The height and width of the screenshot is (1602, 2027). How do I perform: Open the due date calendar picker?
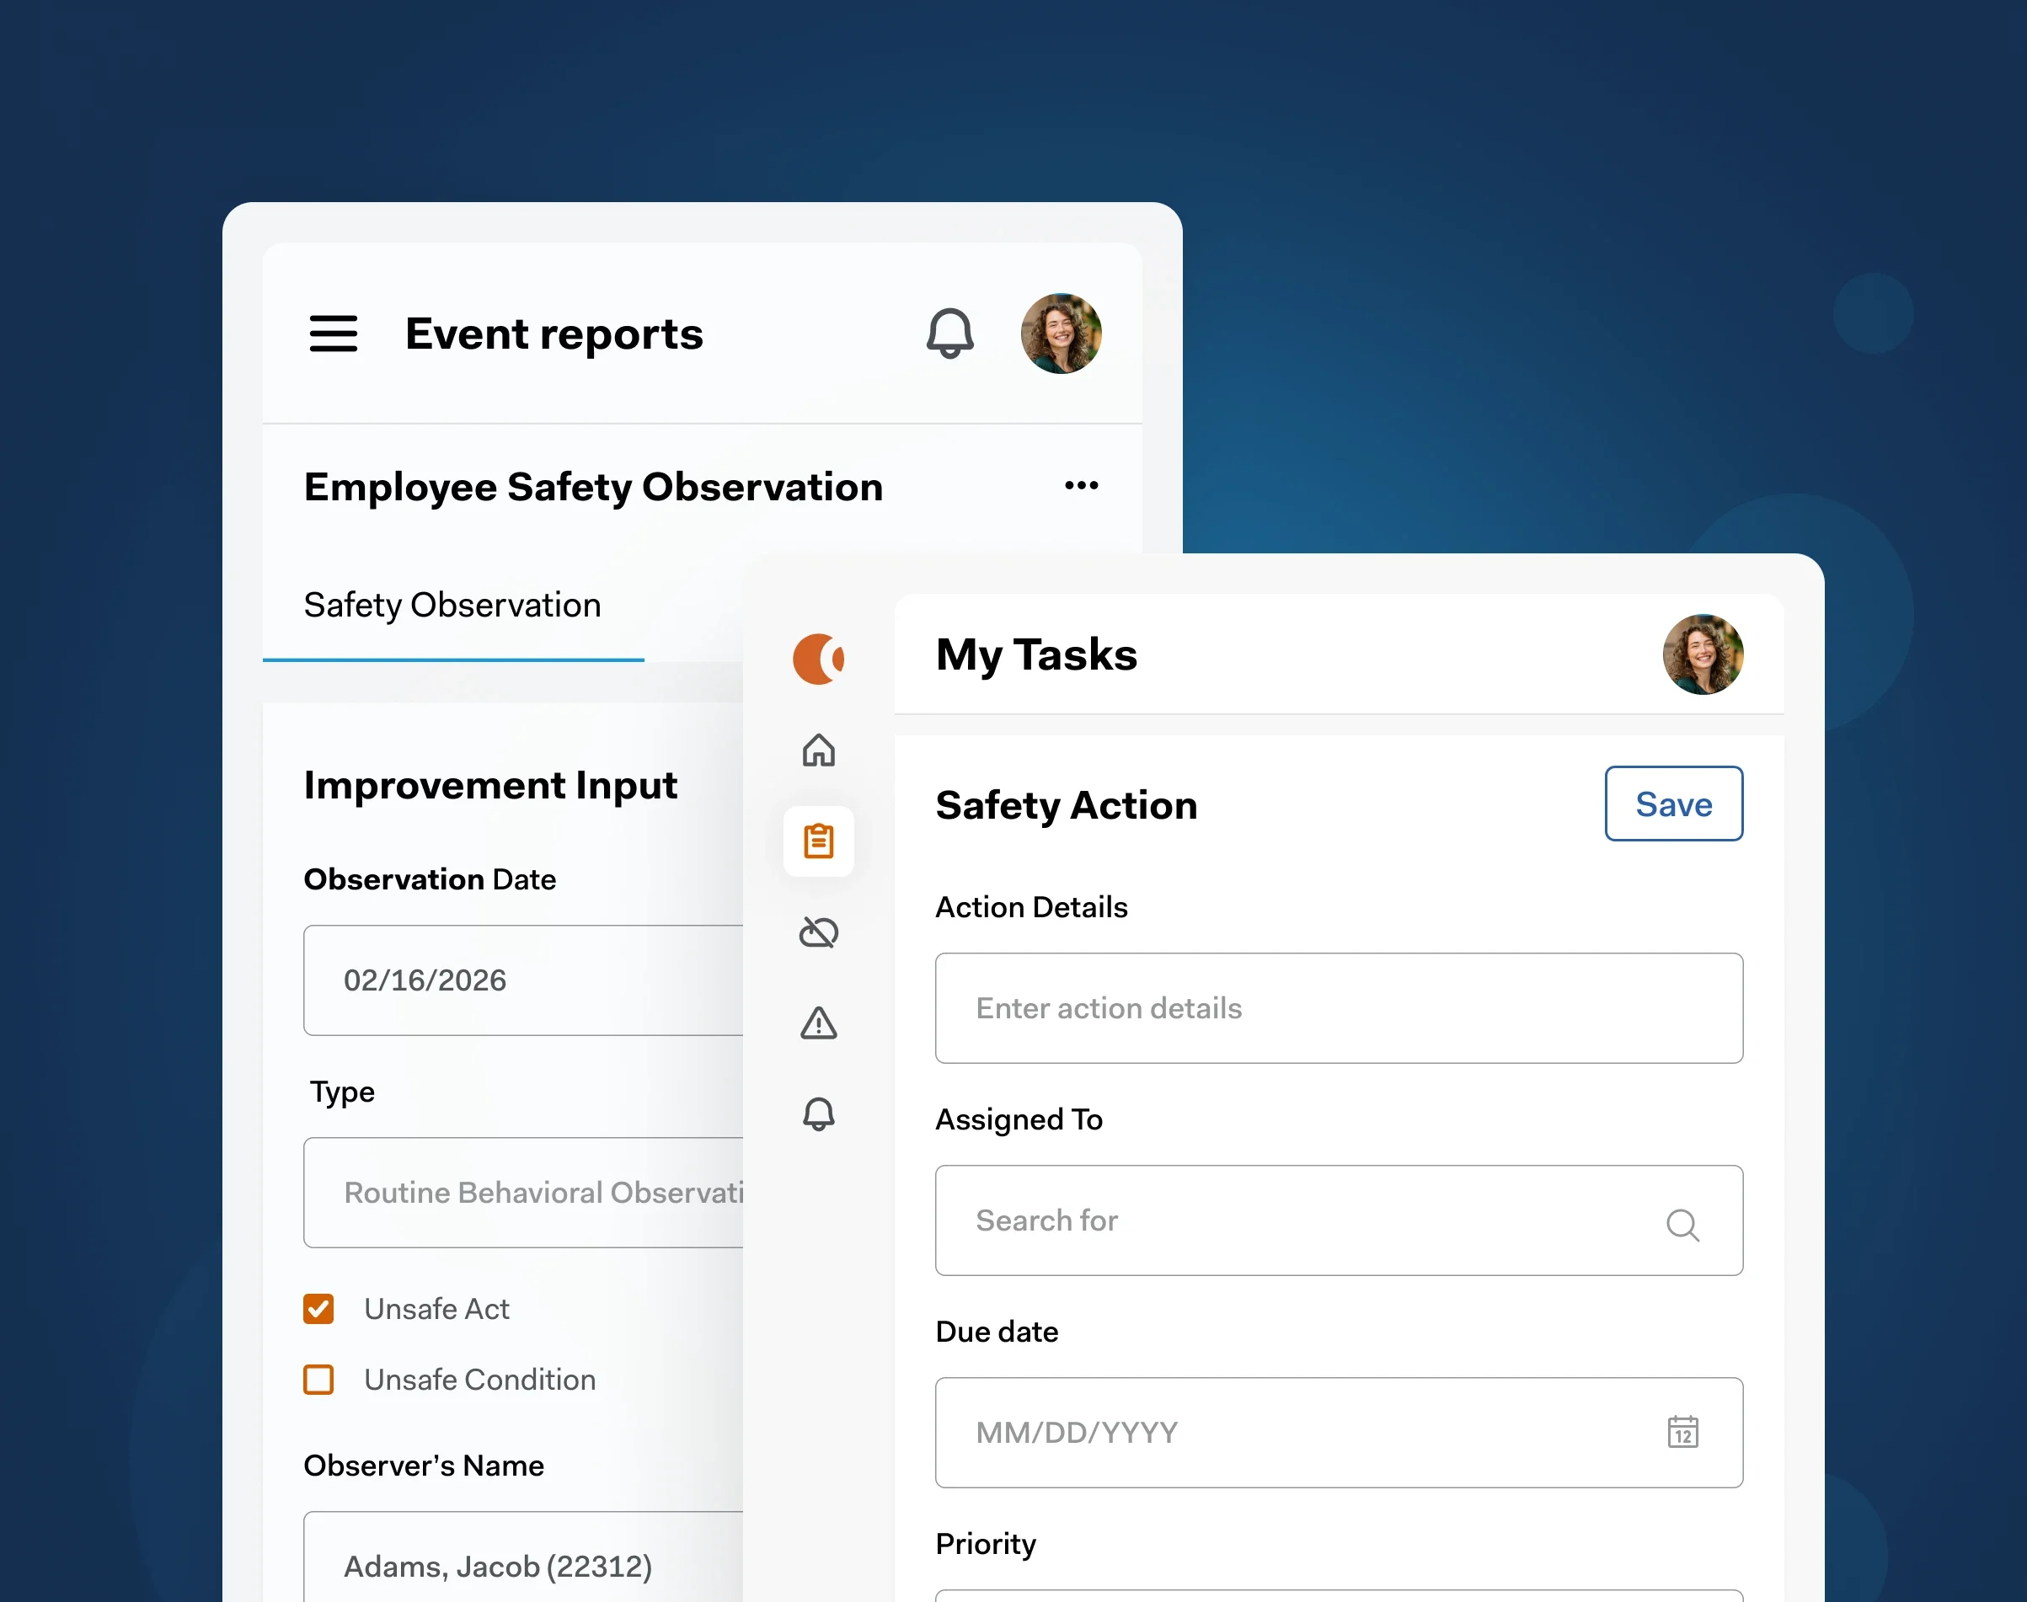pos(1682,1432)
